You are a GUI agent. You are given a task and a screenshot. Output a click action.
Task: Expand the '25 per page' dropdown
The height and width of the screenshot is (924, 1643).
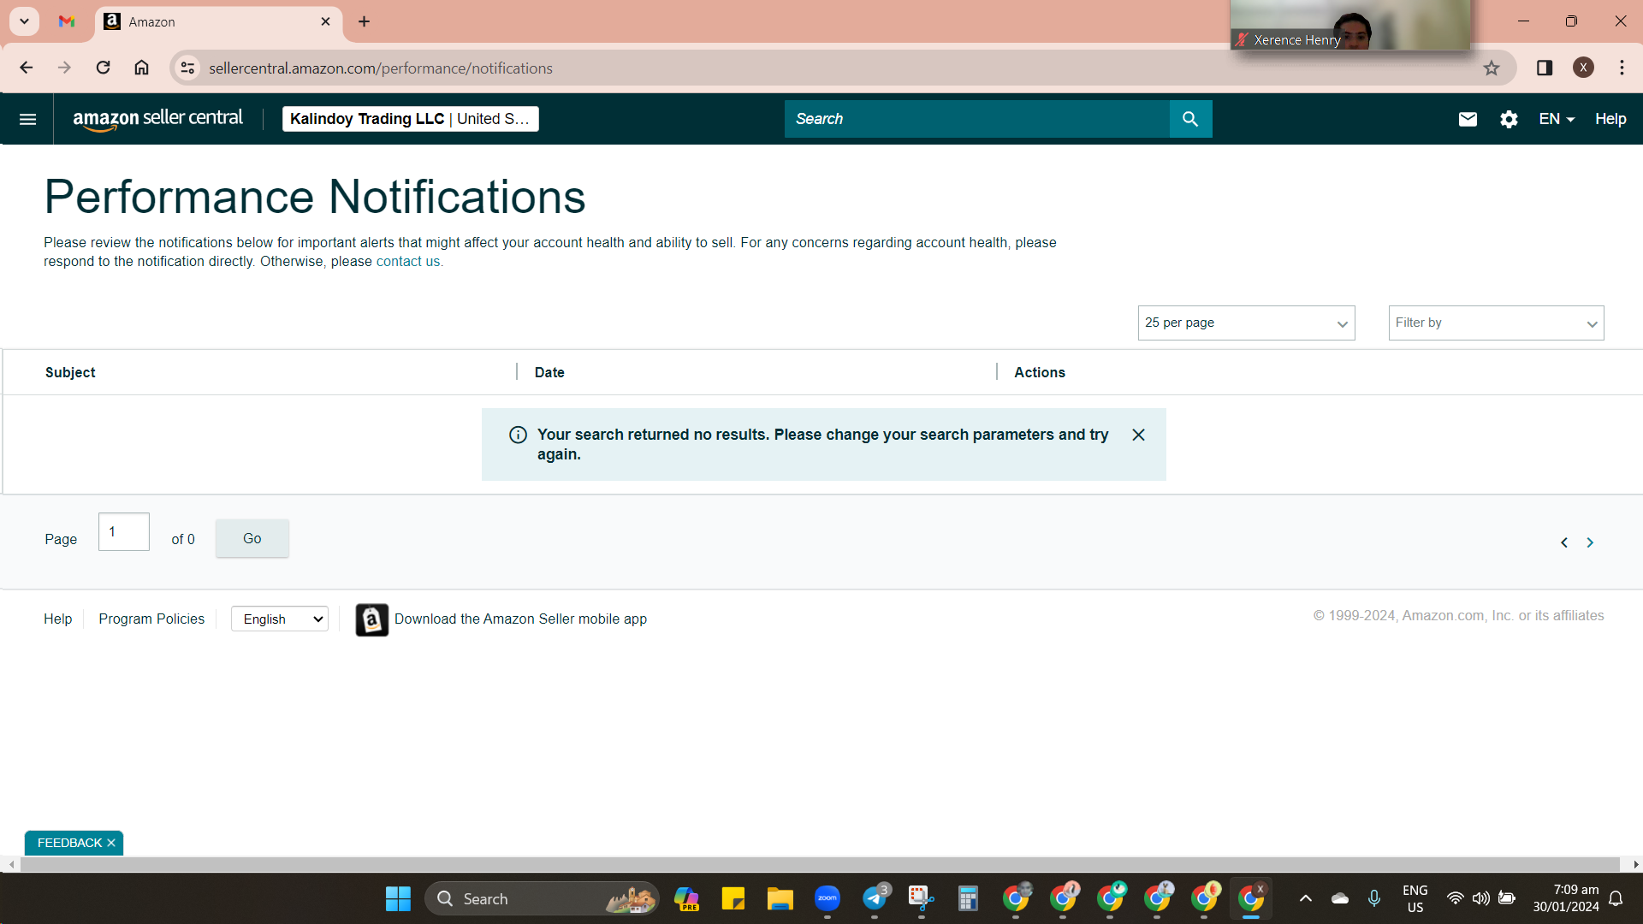(x=1246, y=323)
